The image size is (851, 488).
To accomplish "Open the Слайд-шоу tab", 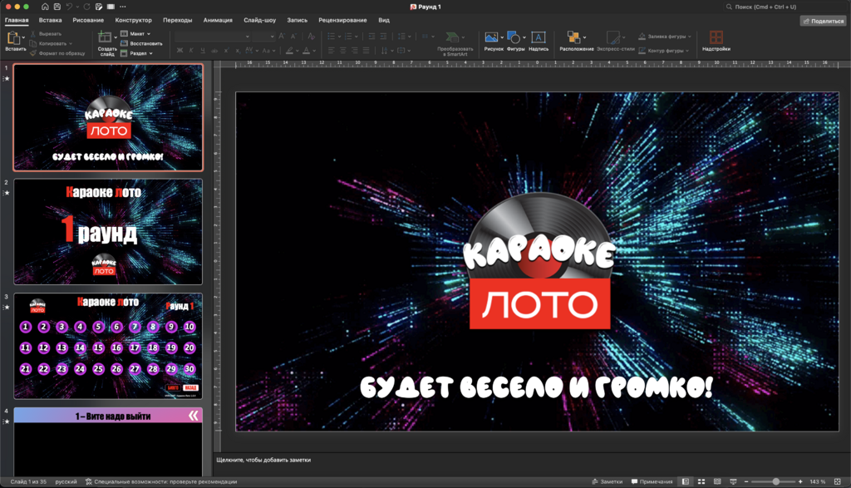I will [259, 20].
